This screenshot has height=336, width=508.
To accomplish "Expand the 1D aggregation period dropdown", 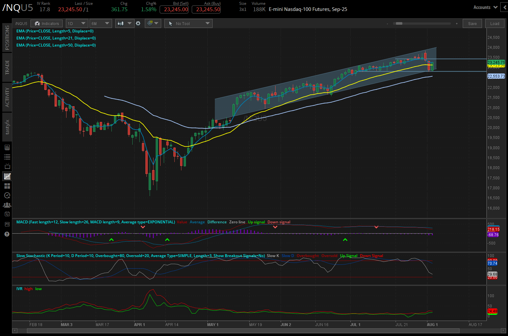I will point(77,23).
